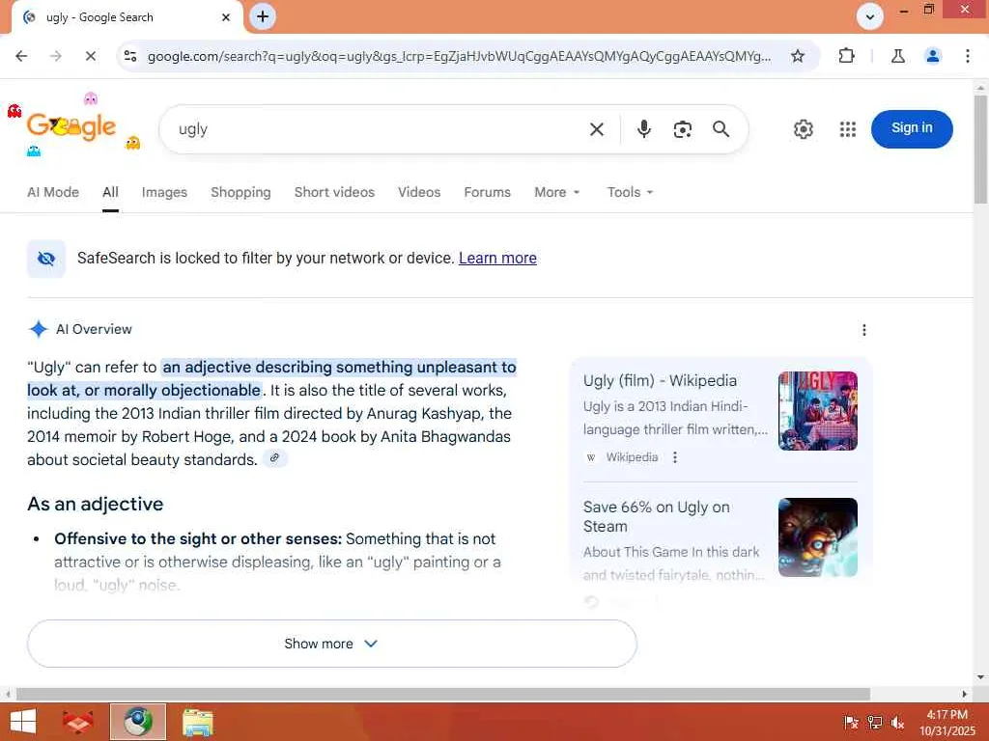Switch to Shopping tab
The height and width of the screenshot is (741, 989).
[240, 192]
